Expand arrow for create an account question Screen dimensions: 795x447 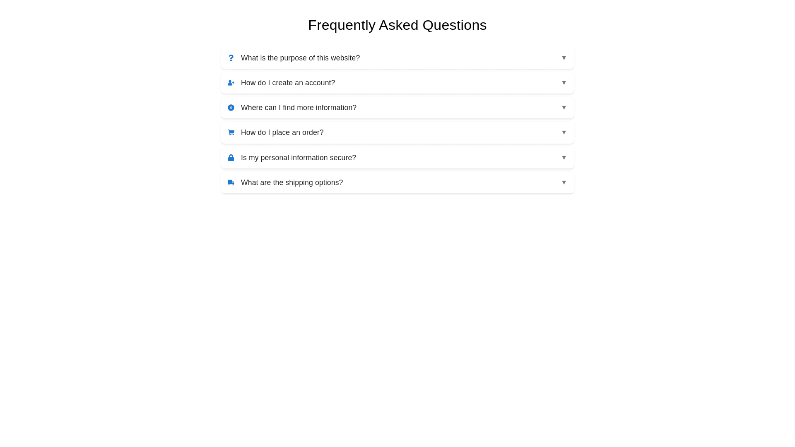coord(564,83)
